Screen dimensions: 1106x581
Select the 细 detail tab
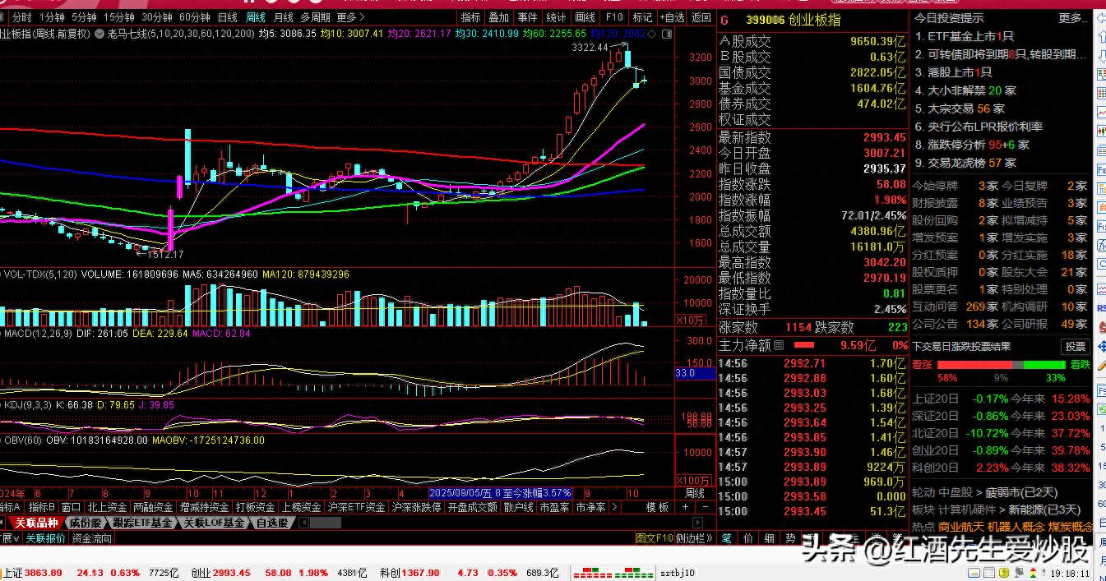click(x=770, y=538)
